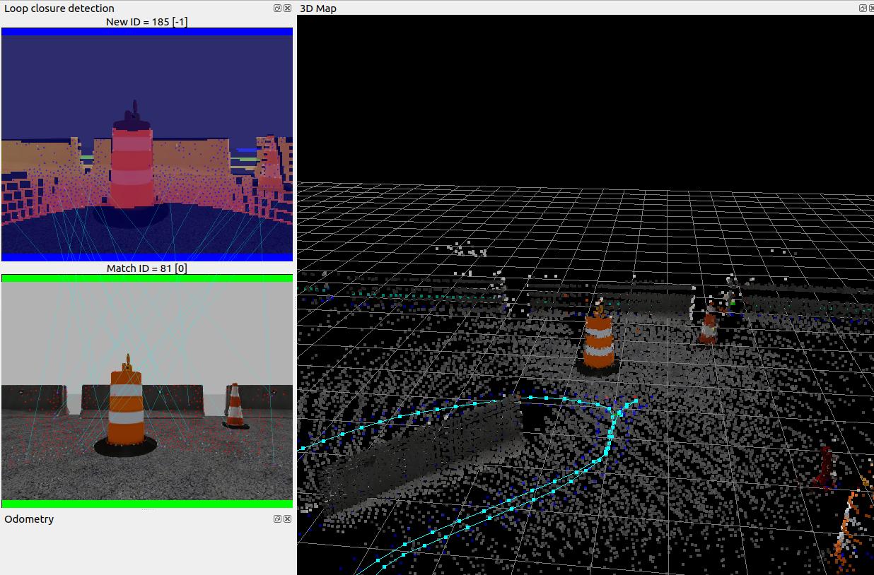Viewport: 874px width, 575px height.
Task: Click the traffic cone in the 3D map
Action: coord(709,326)
